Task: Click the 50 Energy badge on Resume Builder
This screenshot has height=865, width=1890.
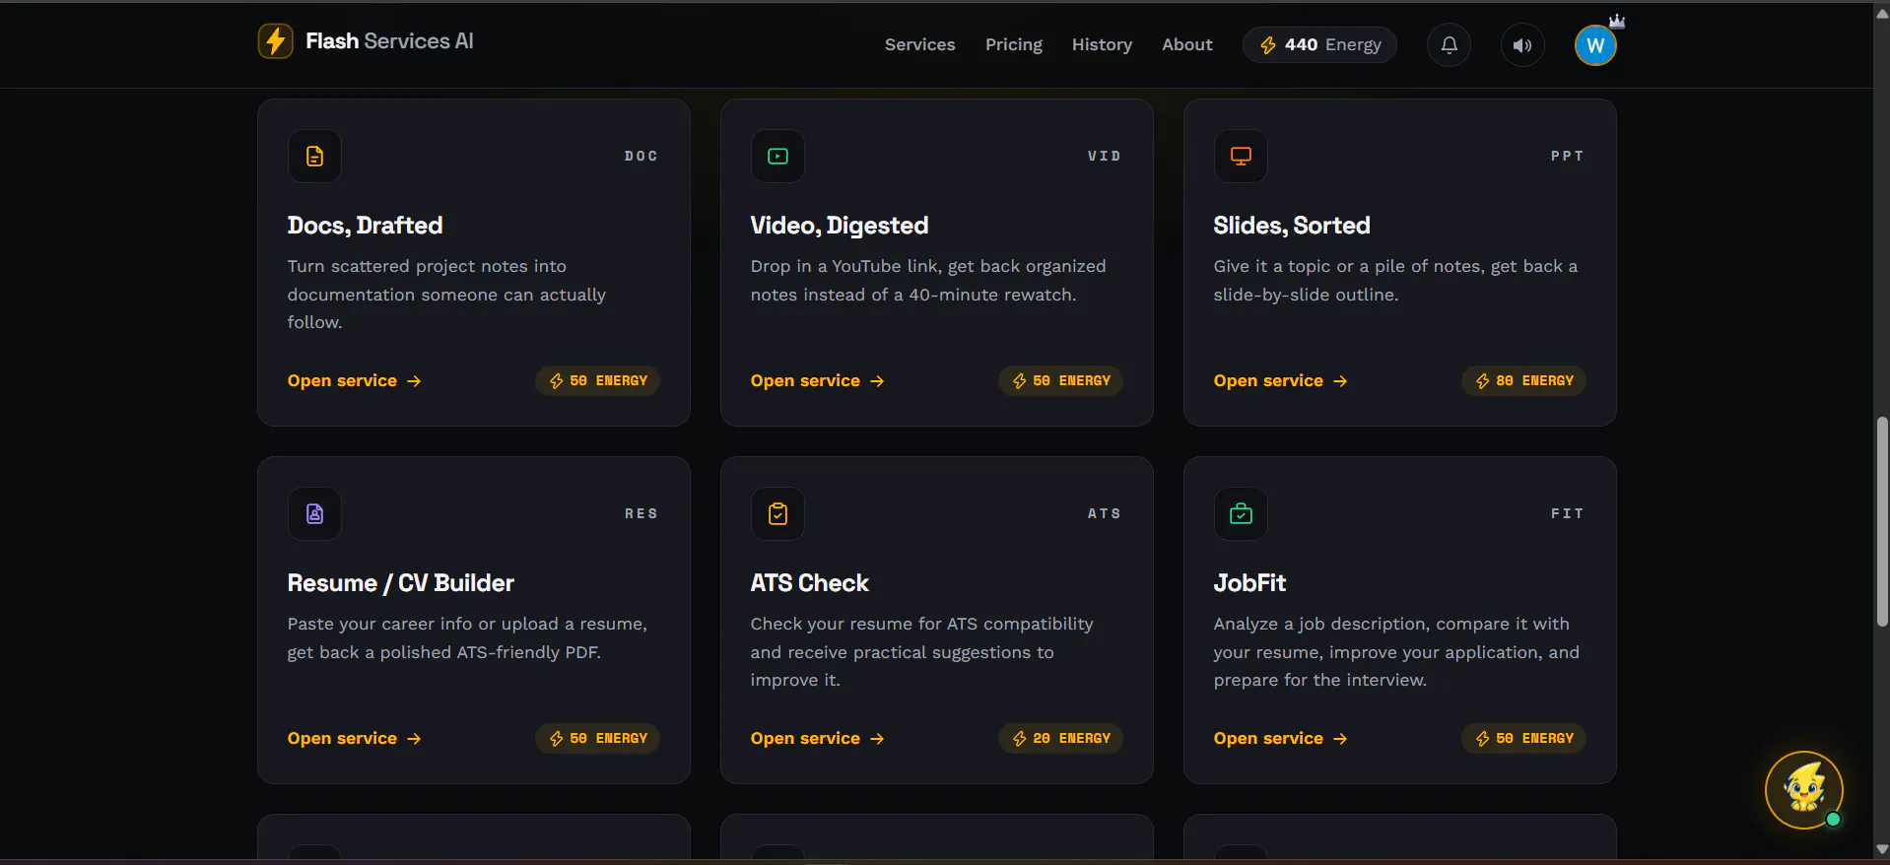Action: (597, 739)
